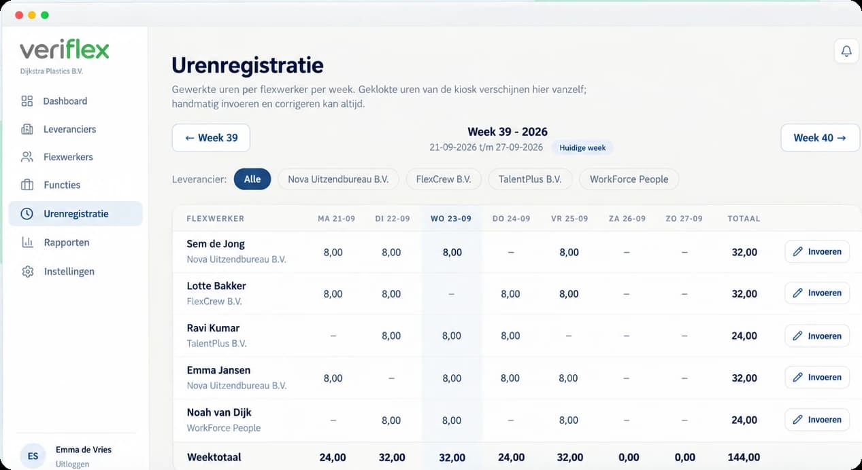Click the pencil icon in Emma Jansen row

(x=797, y=378)
